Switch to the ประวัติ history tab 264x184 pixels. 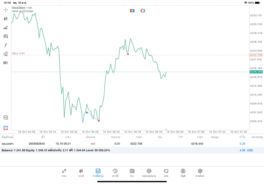coord(115,172)
